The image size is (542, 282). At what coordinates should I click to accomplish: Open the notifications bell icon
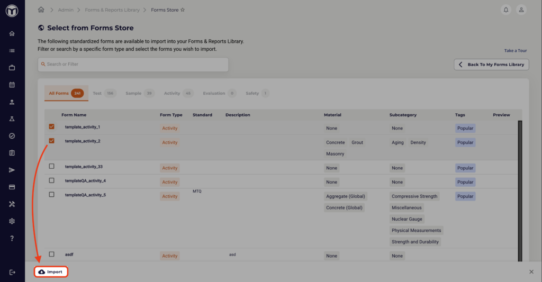[x=507, y=10]
